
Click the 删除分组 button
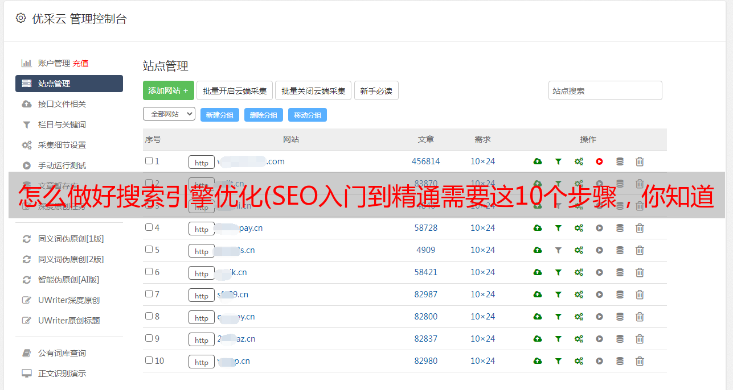[264, 115]
